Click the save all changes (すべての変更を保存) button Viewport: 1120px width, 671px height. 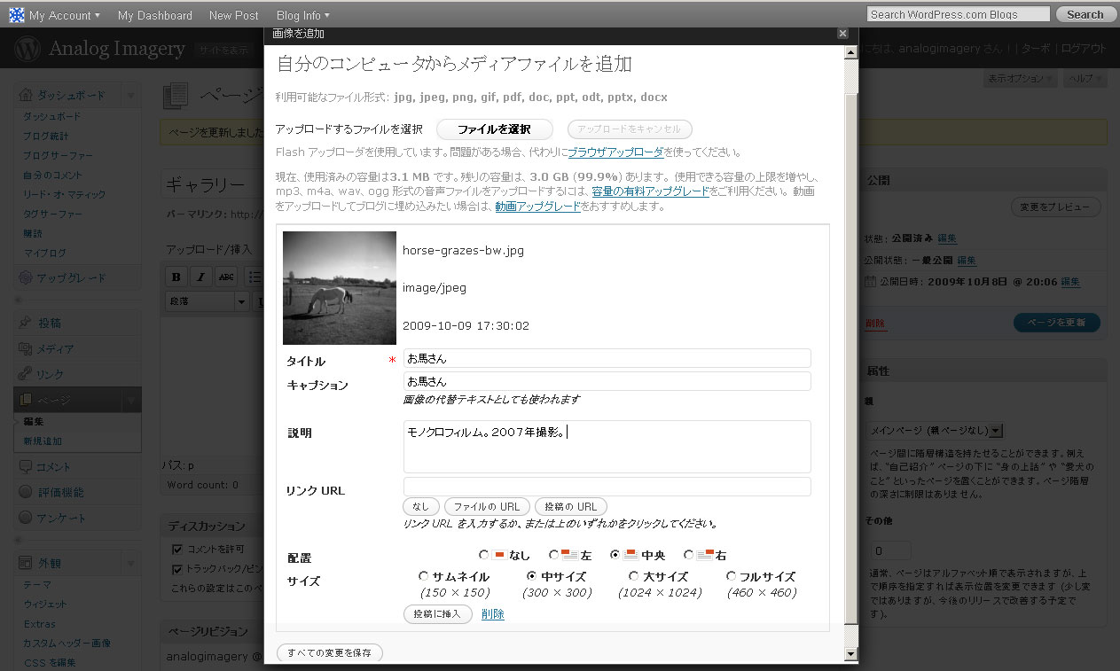click(x=330, y=653)
